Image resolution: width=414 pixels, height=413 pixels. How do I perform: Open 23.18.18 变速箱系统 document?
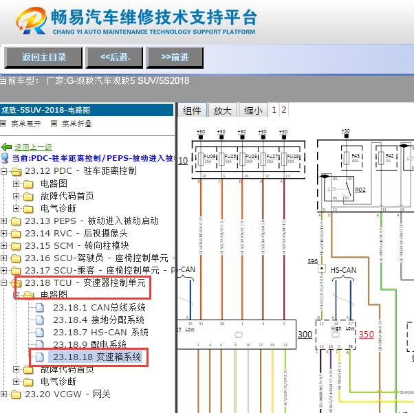97,357
